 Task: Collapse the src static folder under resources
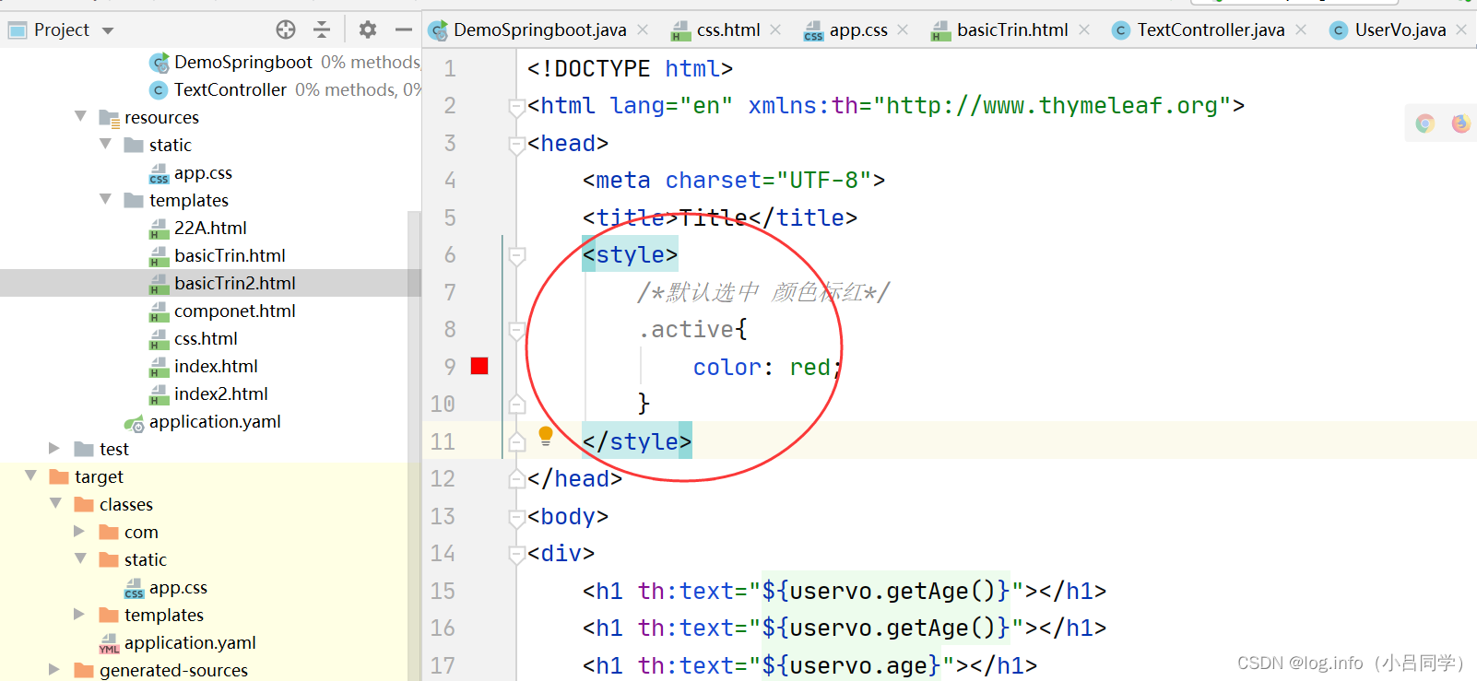pyautogui.click(x=105, y=144)
